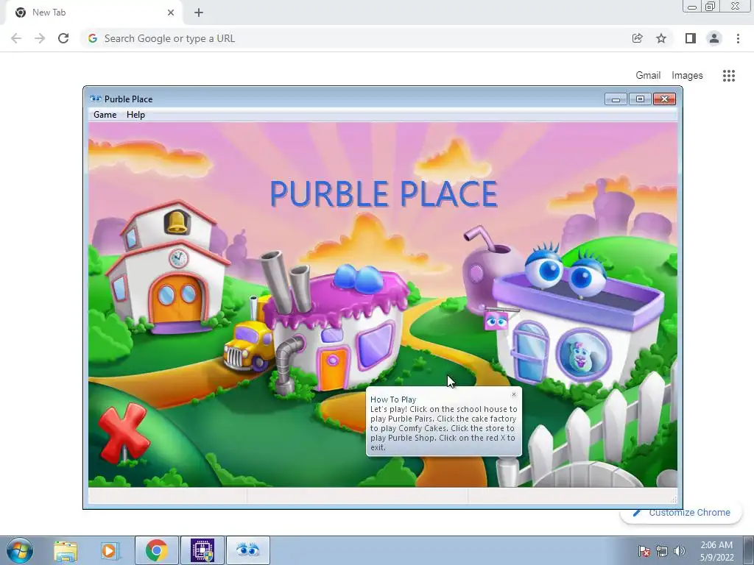The width and height of the screenshot is (754, 565).
Task: Click Customize Chrome button
Action: pos(681,513)
